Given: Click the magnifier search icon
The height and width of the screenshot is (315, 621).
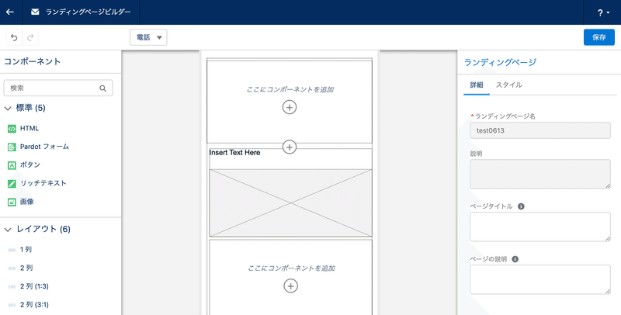Looking at the screenshot, I should click(x=103, y=88).
